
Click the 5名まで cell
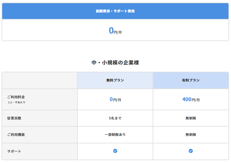click(x=115, y=118)
